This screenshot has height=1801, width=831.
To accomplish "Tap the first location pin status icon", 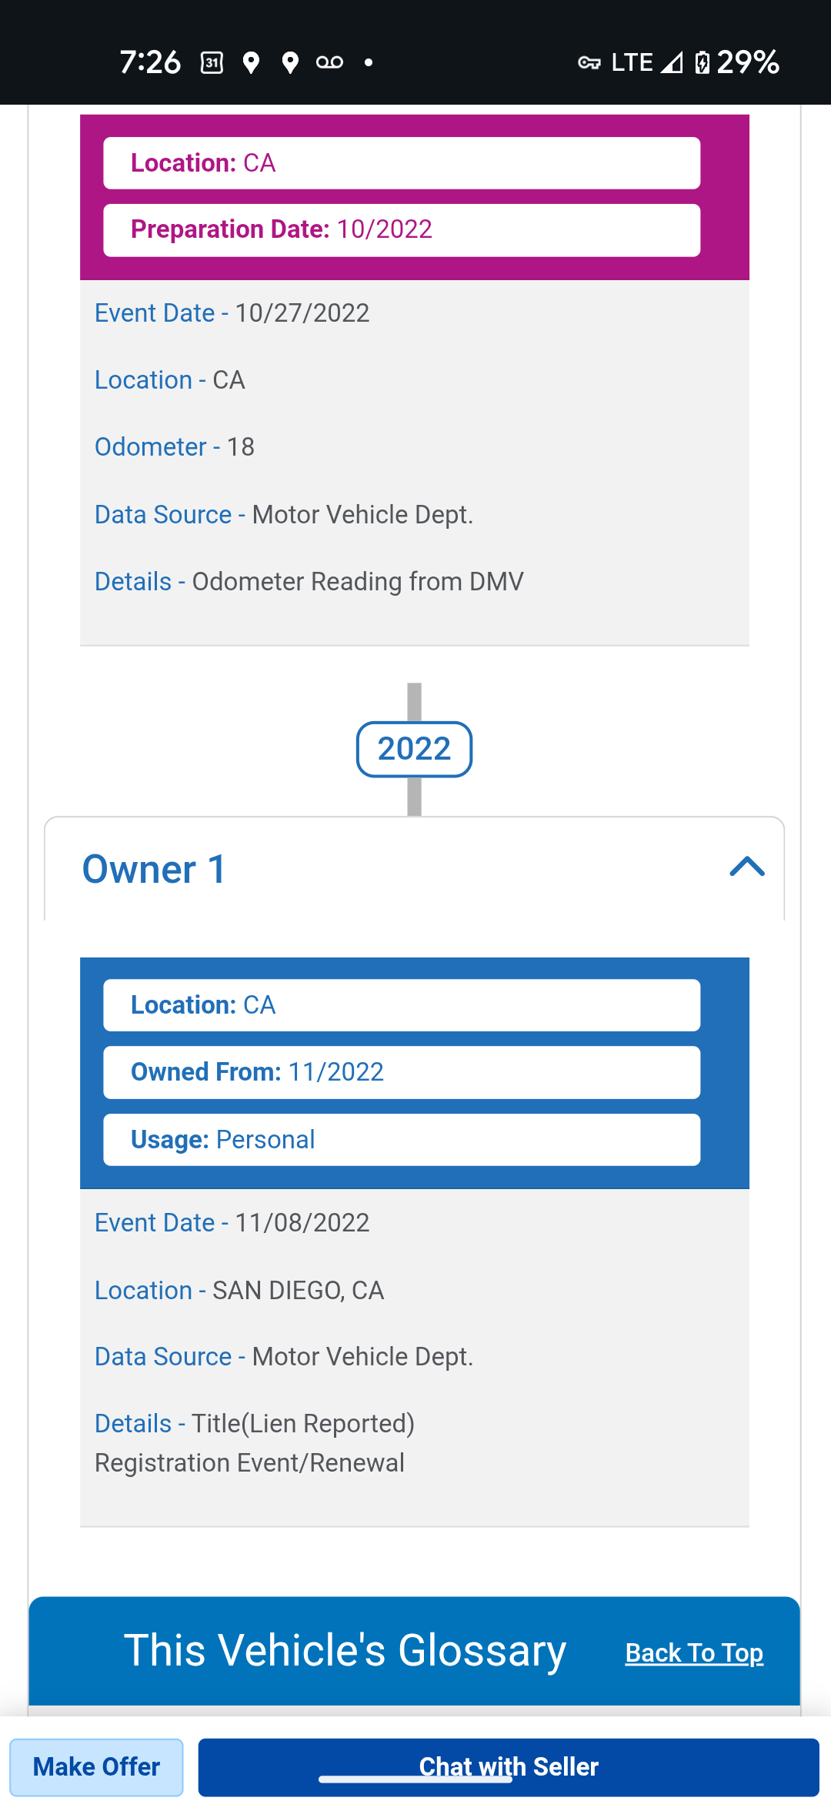I will point(251,62).
